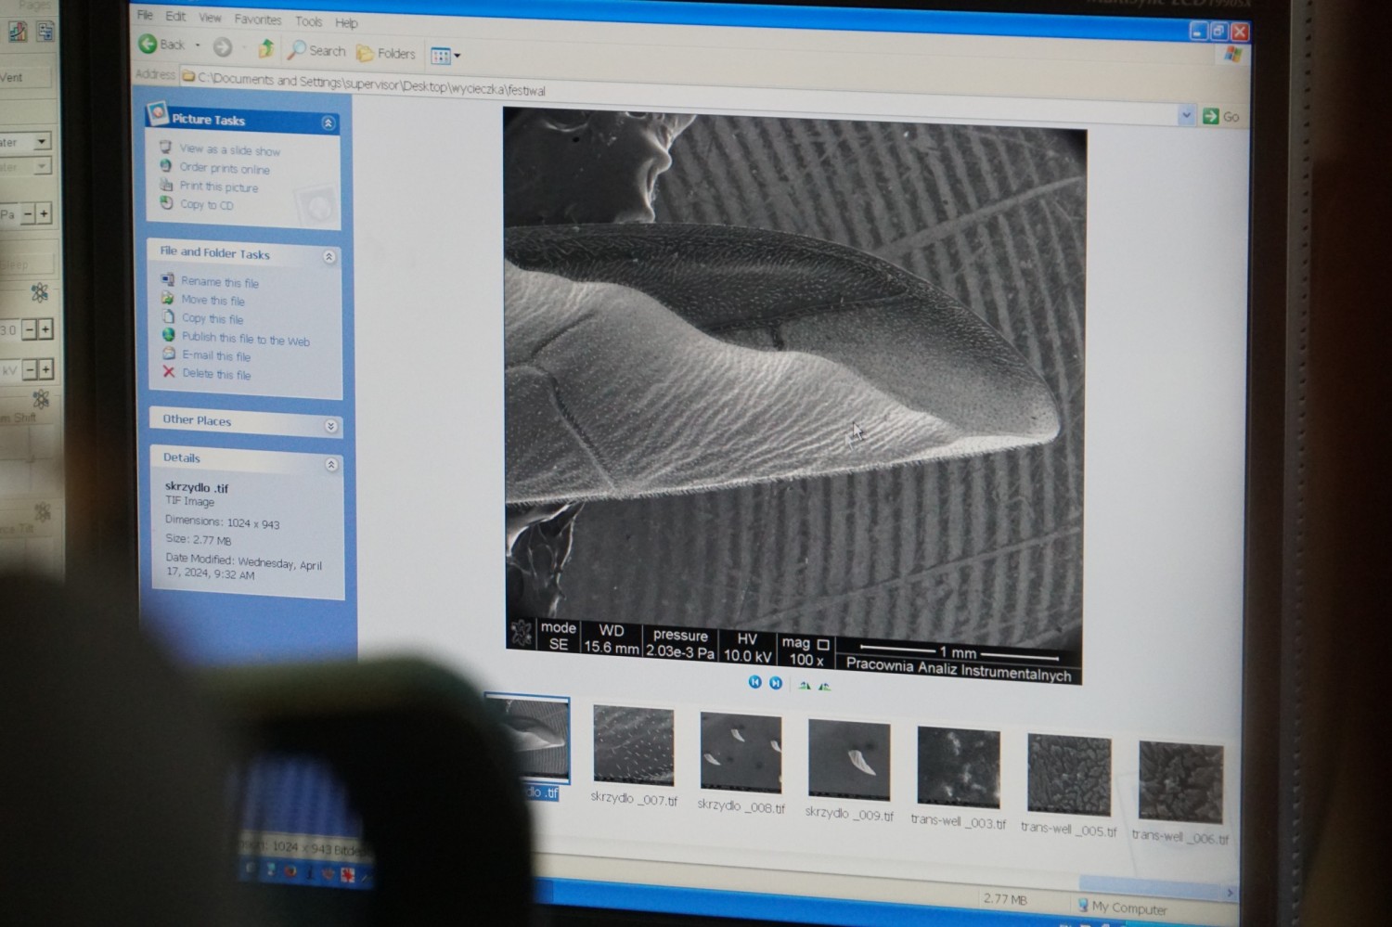Click Rename this file
The width and height of the screenshot is (1392, 927).
point(220,282)
